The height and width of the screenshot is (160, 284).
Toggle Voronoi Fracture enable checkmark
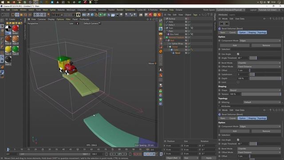(189, 37)
